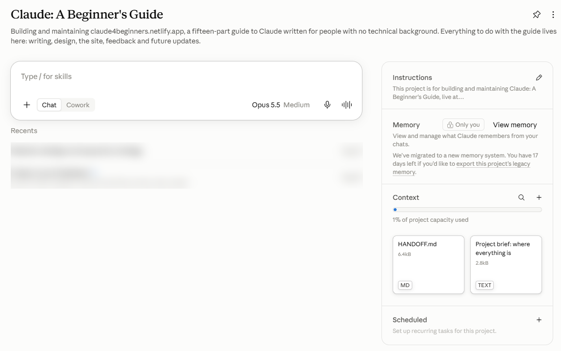The height and width of the screenshot is (351, 561).
Task: Click in the Type / for skills input
Action: [x=186, y=77]
